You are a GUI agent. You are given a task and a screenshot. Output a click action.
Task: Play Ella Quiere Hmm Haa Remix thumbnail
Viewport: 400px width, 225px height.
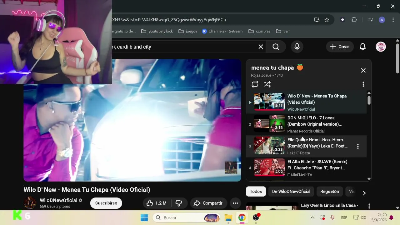coord(269,146)
